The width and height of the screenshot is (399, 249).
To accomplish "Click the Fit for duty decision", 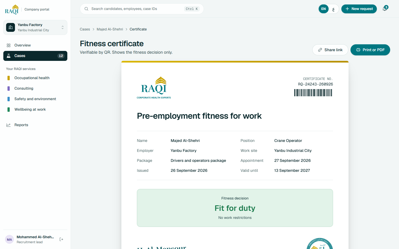I will 235,208.
